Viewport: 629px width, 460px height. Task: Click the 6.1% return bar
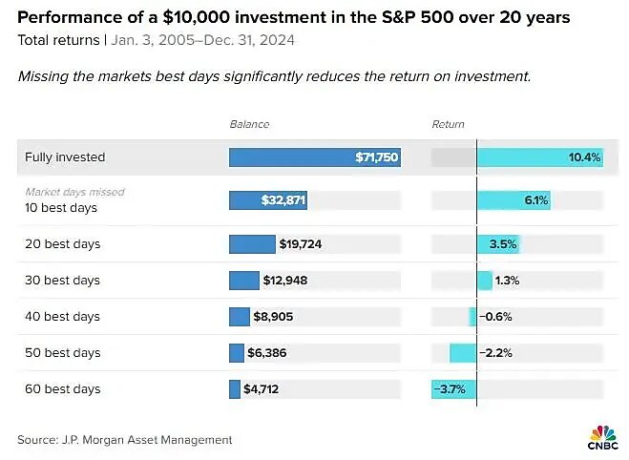coord(514,200)
